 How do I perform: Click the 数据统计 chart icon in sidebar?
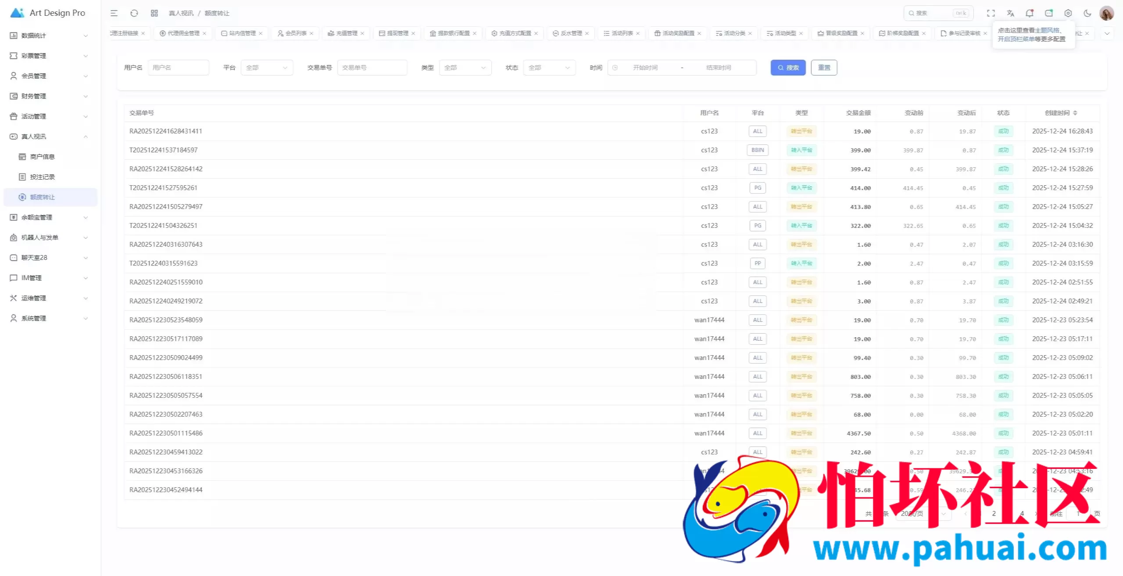pos(14,36)
